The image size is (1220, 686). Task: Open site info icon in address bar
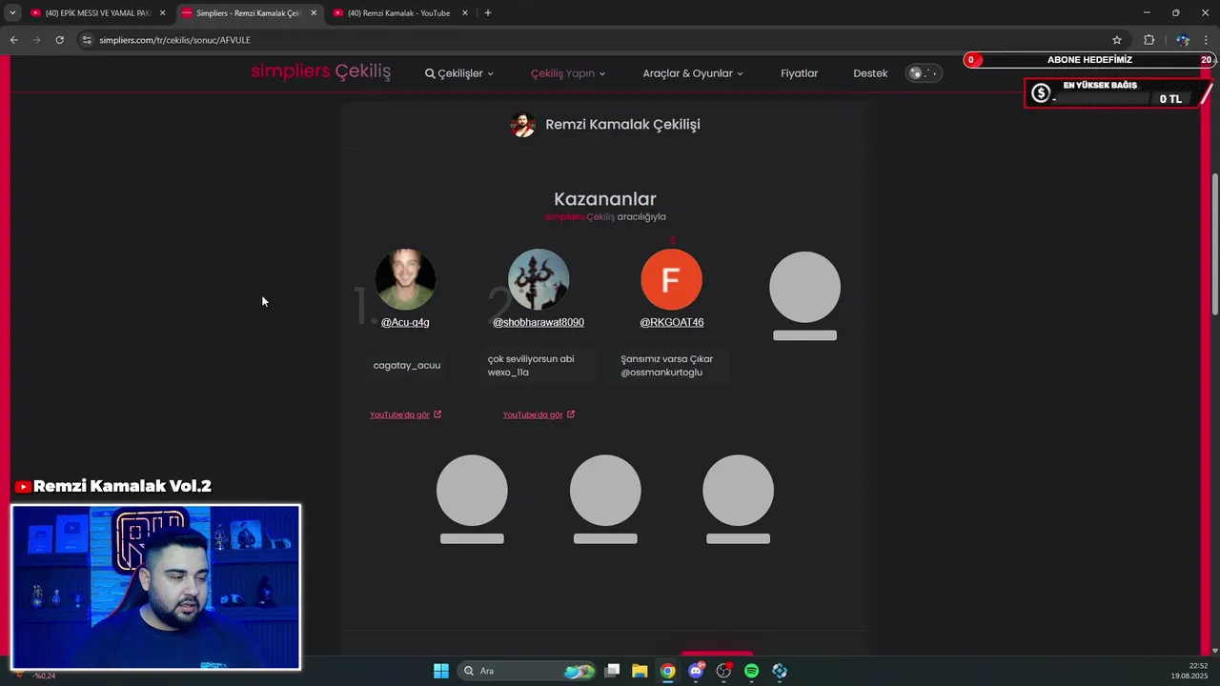tap(87, 40)
